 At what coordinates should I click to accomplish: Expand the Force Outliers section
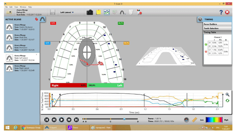pyautogui.click(x=217, y=24)
